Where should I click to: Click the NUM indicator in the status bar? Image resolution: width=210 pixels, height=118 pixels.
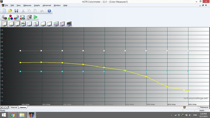point(202,111)
